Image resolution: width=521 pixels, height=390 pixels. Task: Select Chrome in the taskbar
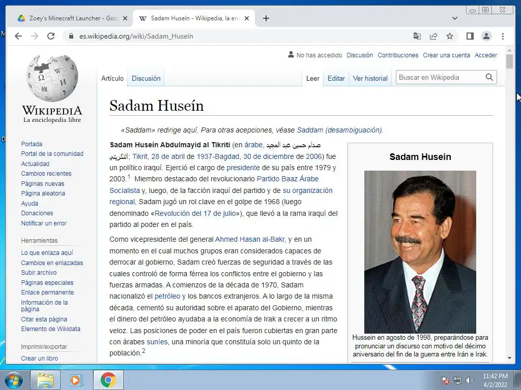[x=108, y=380]
